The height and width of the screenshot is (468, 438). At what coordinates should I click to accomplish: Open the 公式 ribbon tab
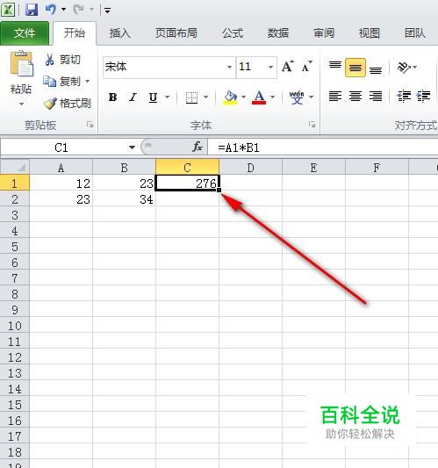tap(233, 32)
